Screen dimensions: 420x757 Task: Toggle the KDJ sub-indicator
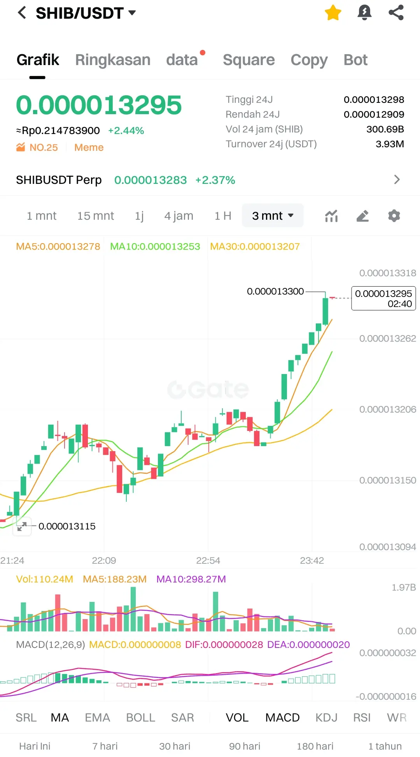(326, 718)
